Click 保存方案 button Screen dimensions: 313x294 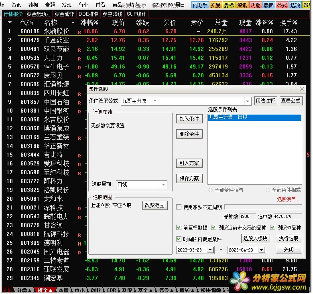coord(189,178)
